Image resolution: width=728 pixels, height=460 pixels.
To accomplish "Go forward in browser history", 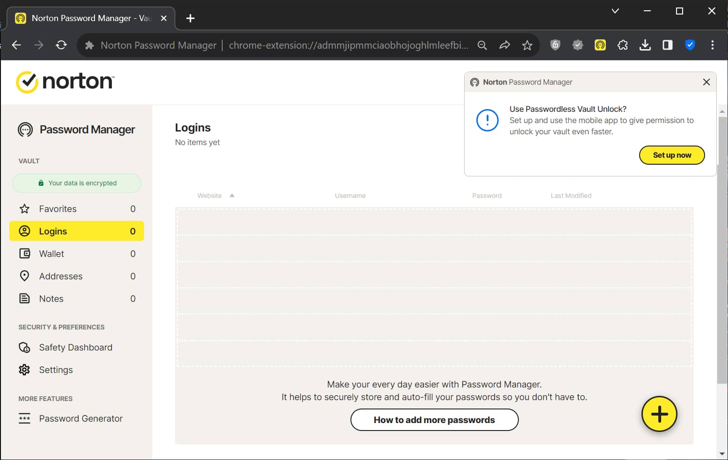I will click(39, 45).
